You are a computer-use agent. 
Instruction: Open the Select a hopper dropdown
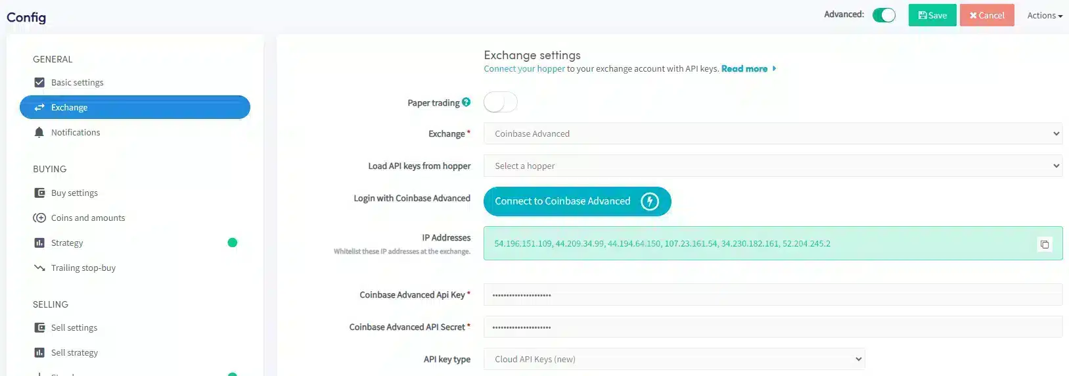click(x=773, y=166)
